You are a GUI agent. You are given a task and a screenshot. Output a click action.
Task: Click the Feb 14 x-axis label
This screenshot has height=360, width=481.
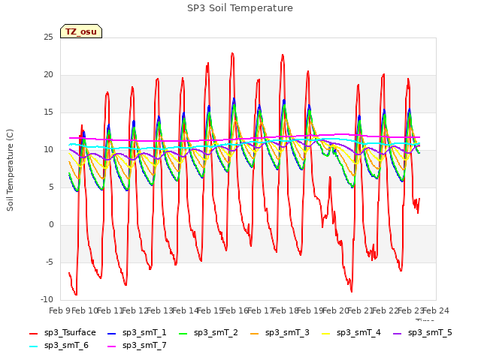click(x=185, y=311)
